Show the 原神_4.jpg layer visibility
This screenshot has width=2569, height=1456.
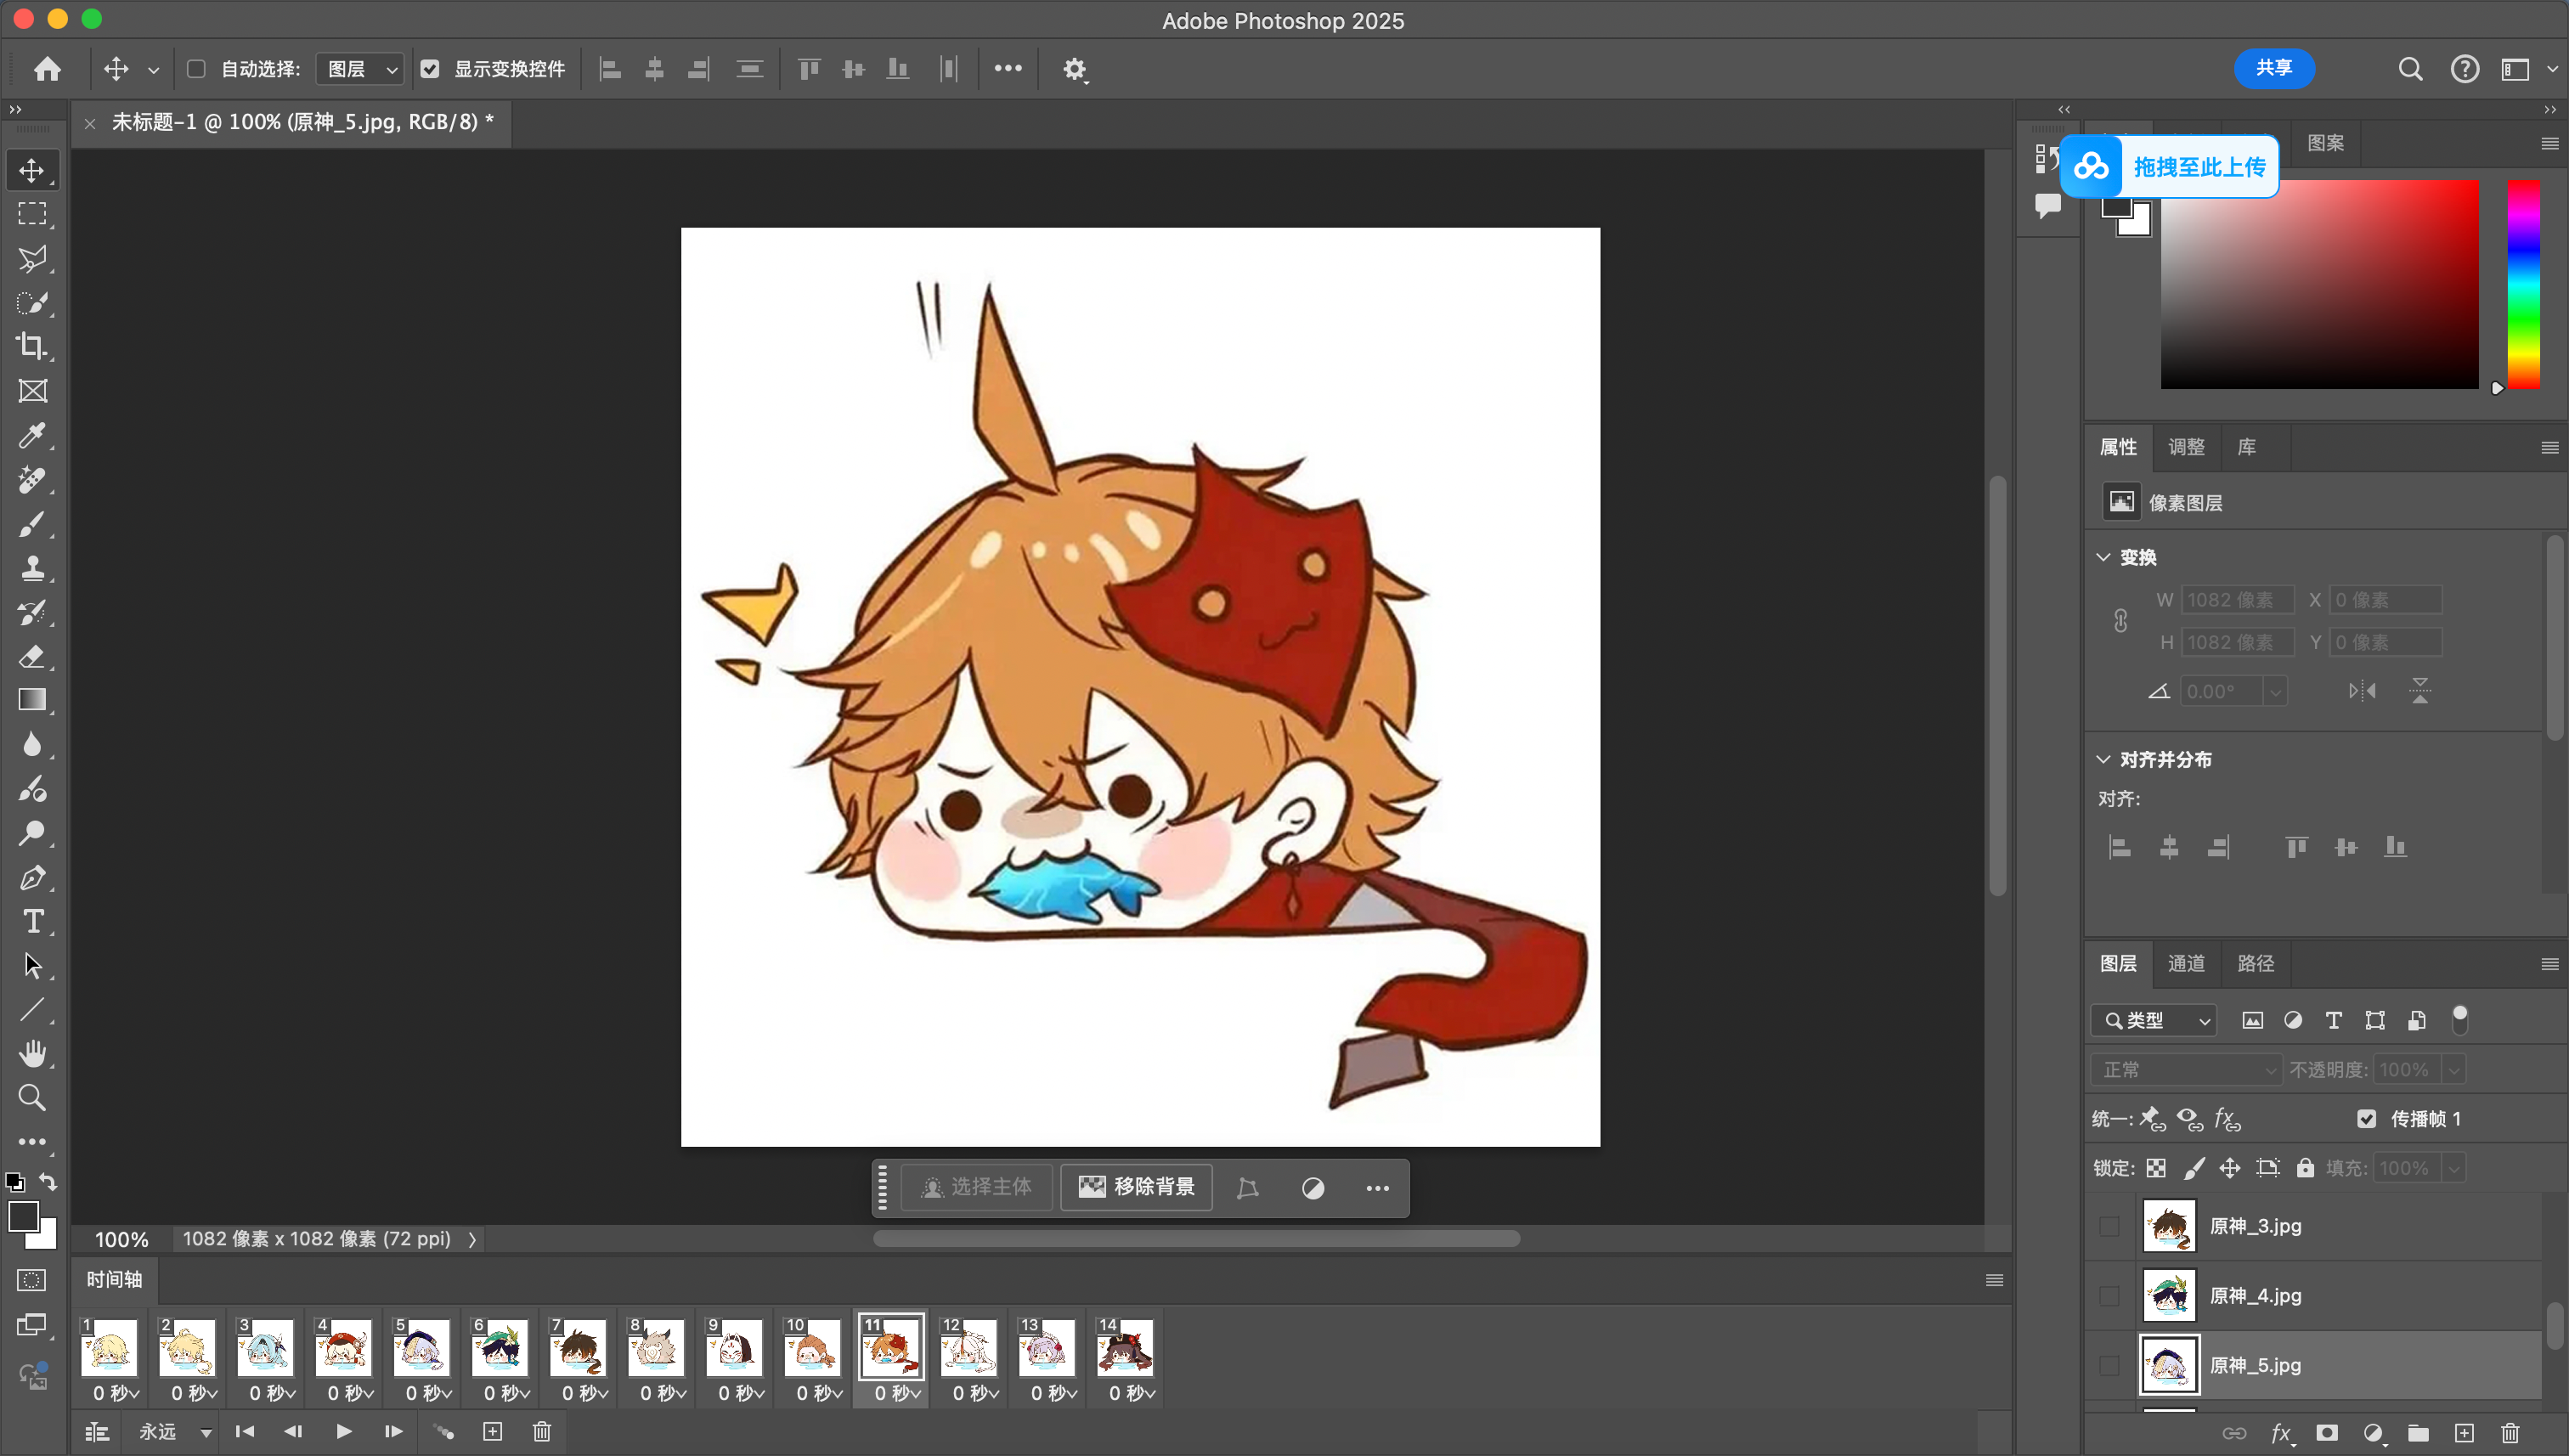point(2109,1296)
